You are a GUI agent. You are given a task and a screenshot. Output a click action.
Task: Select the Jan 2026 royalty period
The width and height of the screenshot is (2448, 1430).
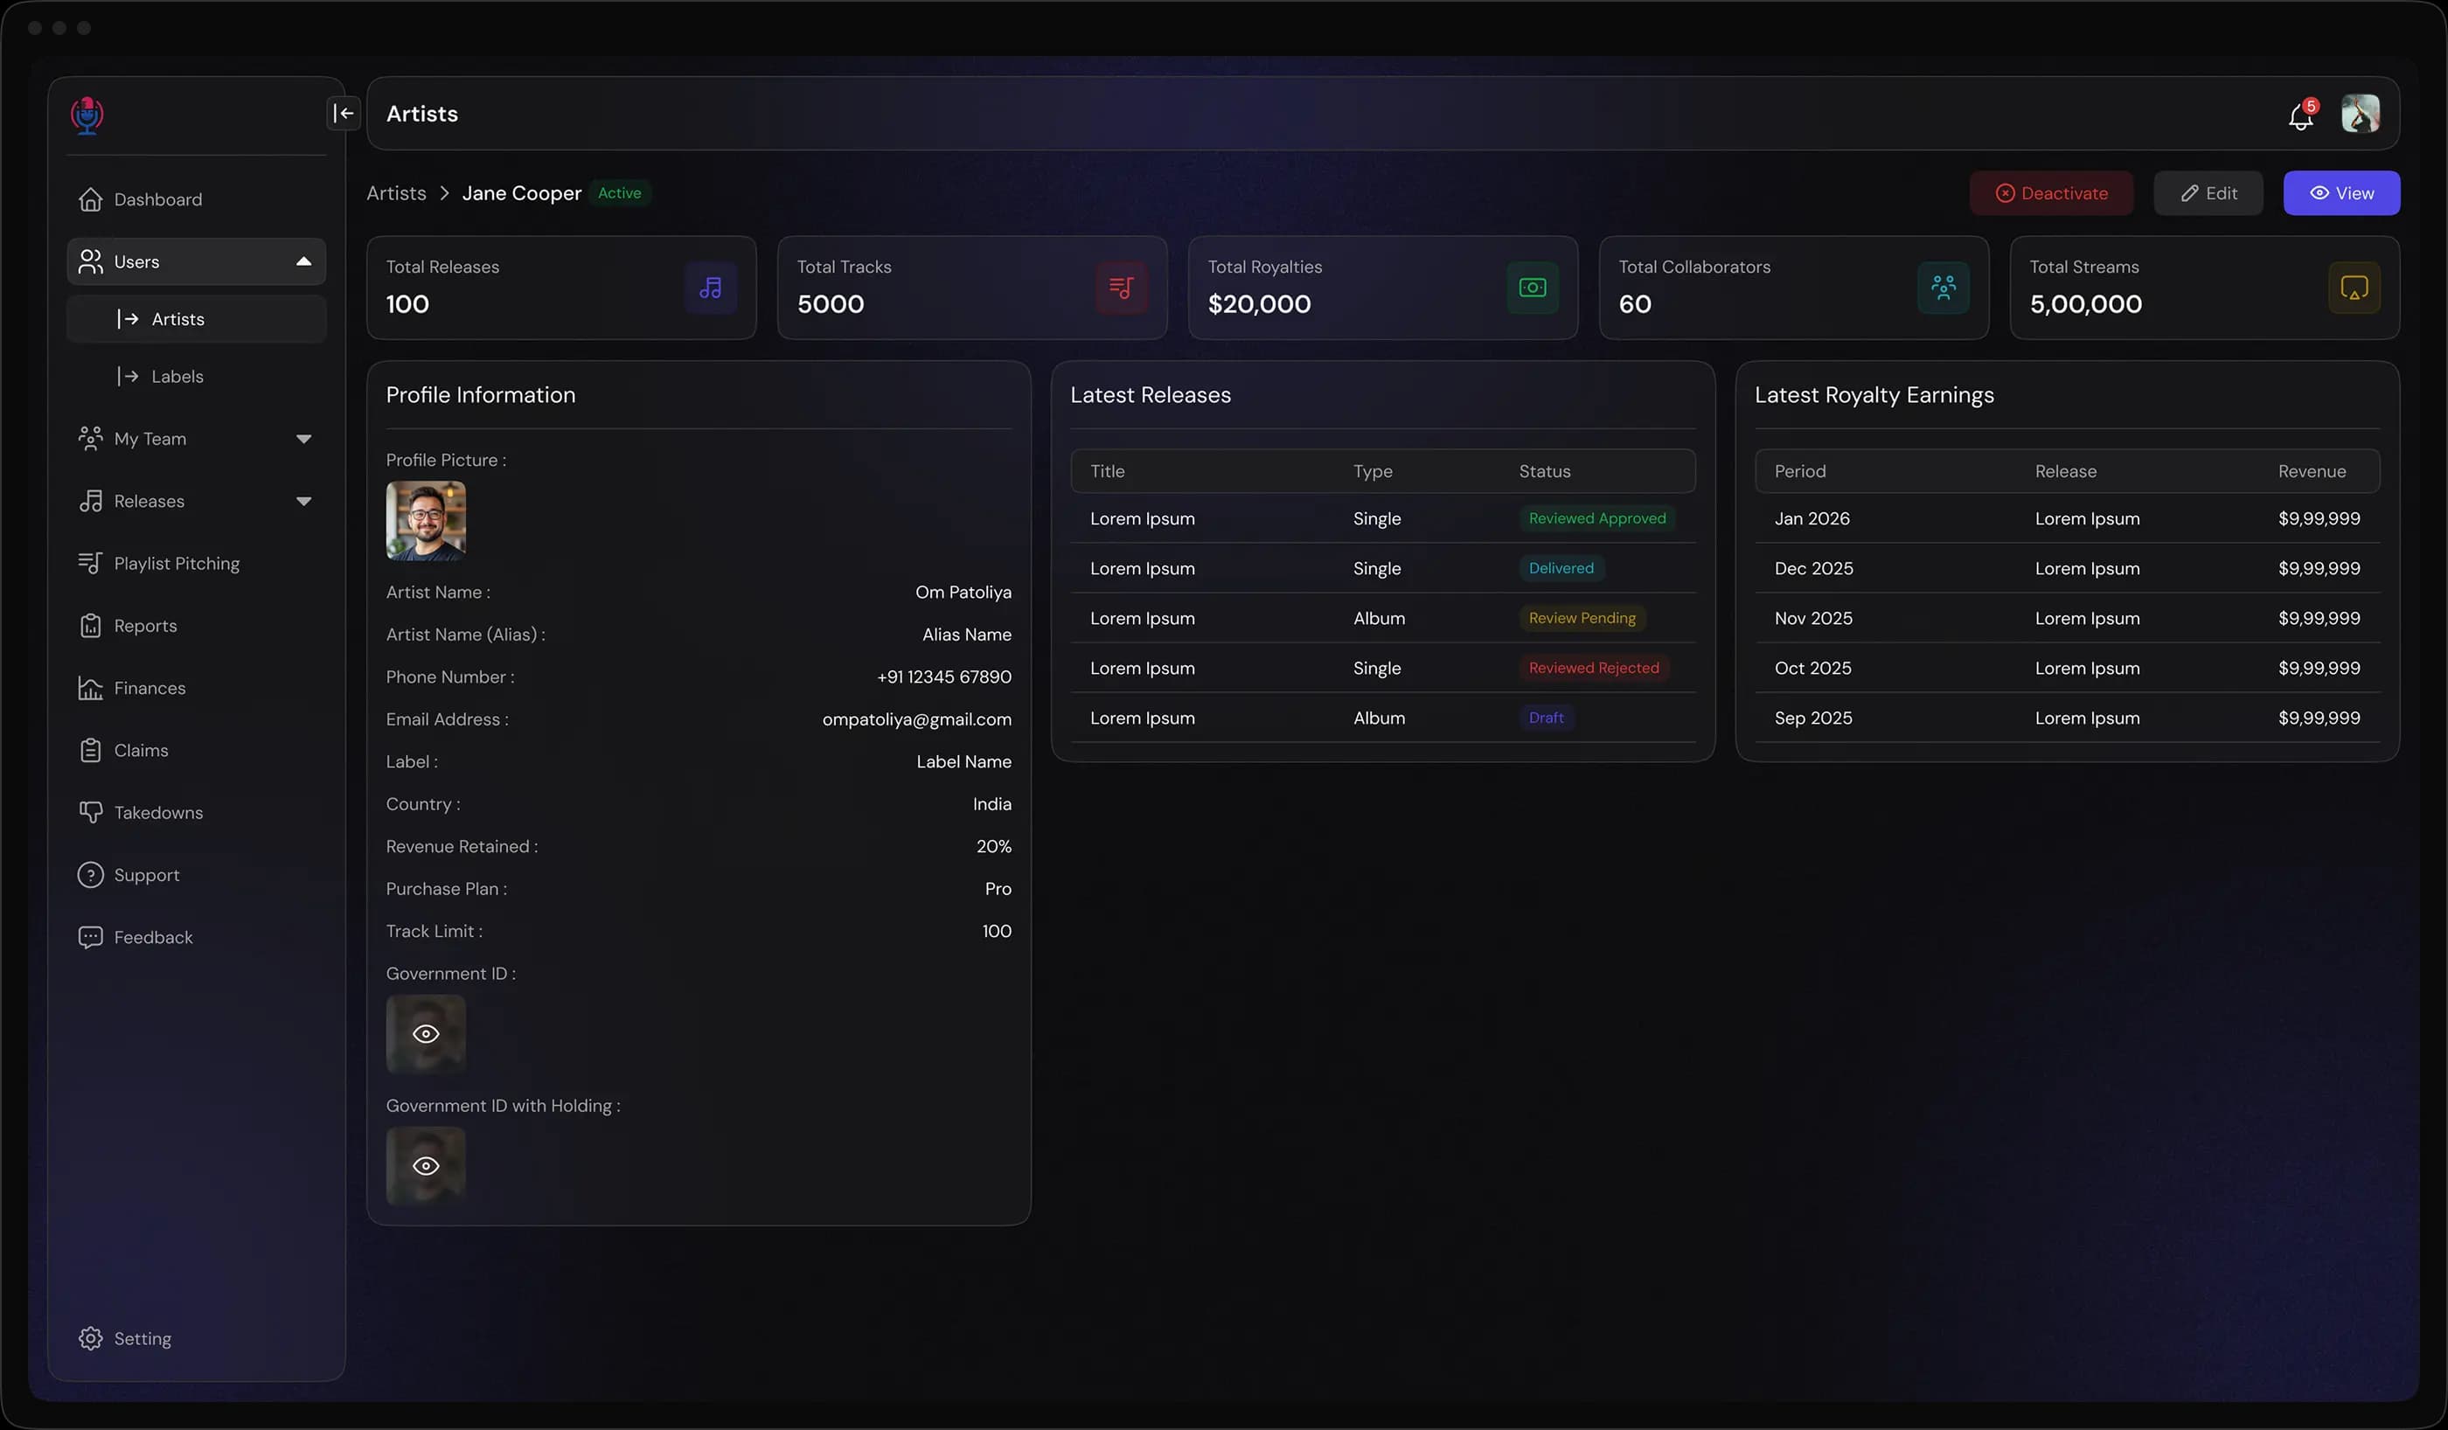tap(1812, 518)
